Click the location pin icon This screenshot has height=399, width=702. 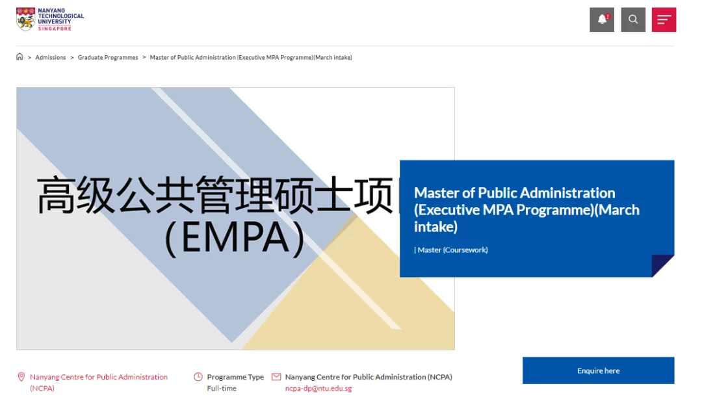(21, 377)
